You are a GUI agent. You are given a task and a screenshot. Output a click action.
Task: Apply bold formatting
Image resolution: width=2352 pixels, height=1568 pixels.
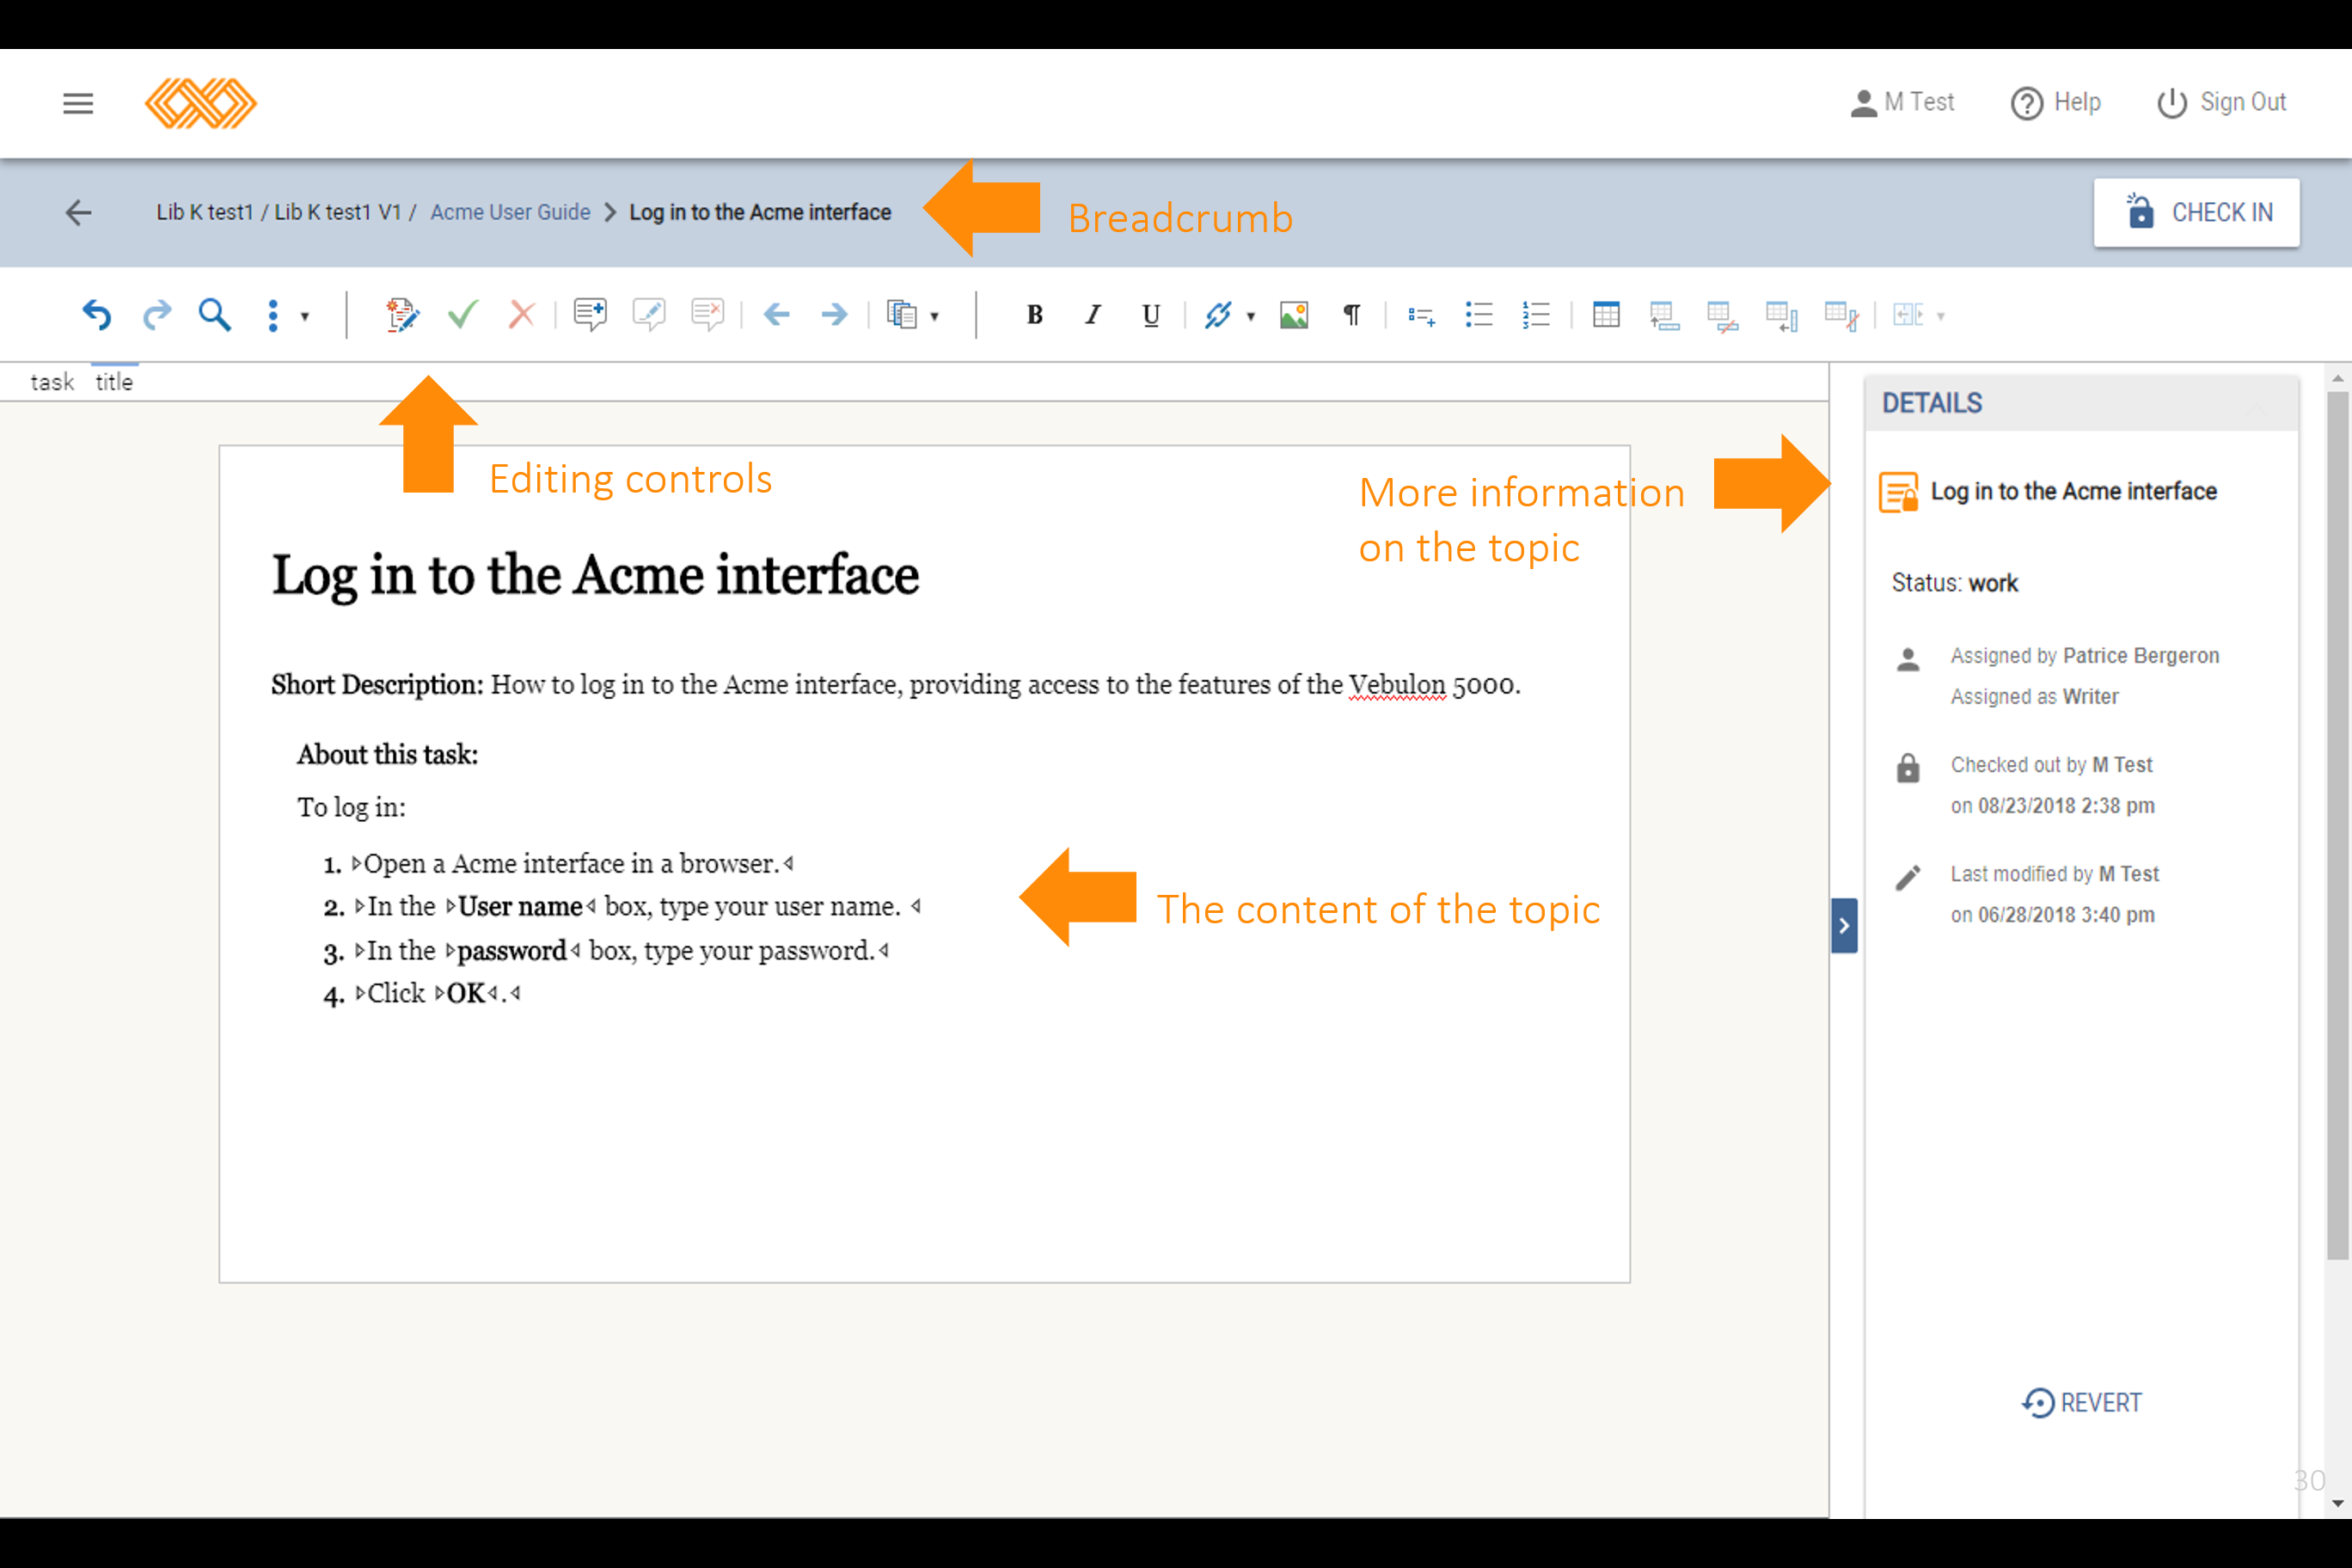(x=1035, y=315)
